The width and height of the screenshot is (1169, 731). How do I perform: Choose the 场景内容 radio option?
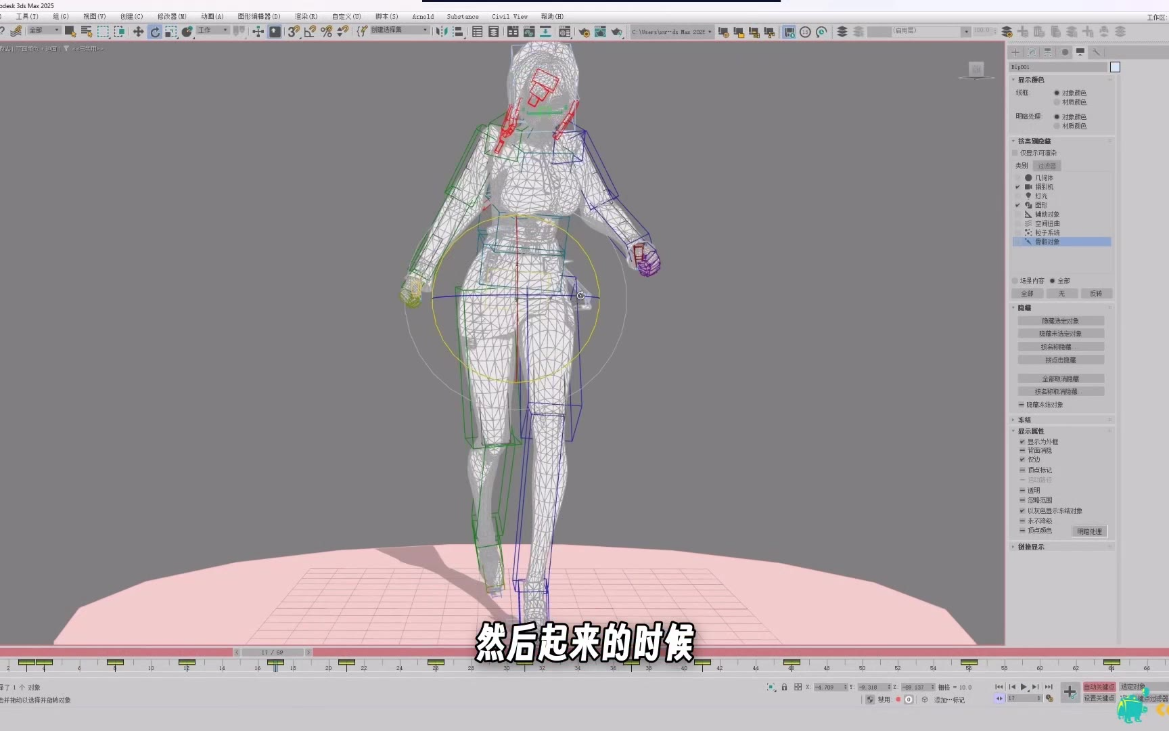[1015, 281]
